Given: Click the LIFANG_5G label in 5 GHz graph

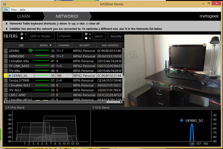Looking at the screenshot, I should tap(194, 121).
